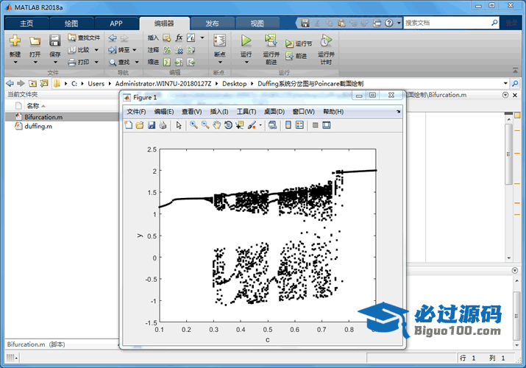Open Figure File (文件) menu
Image resolution: width=526 pixels, height=368 pixels.
pos(136,111)
